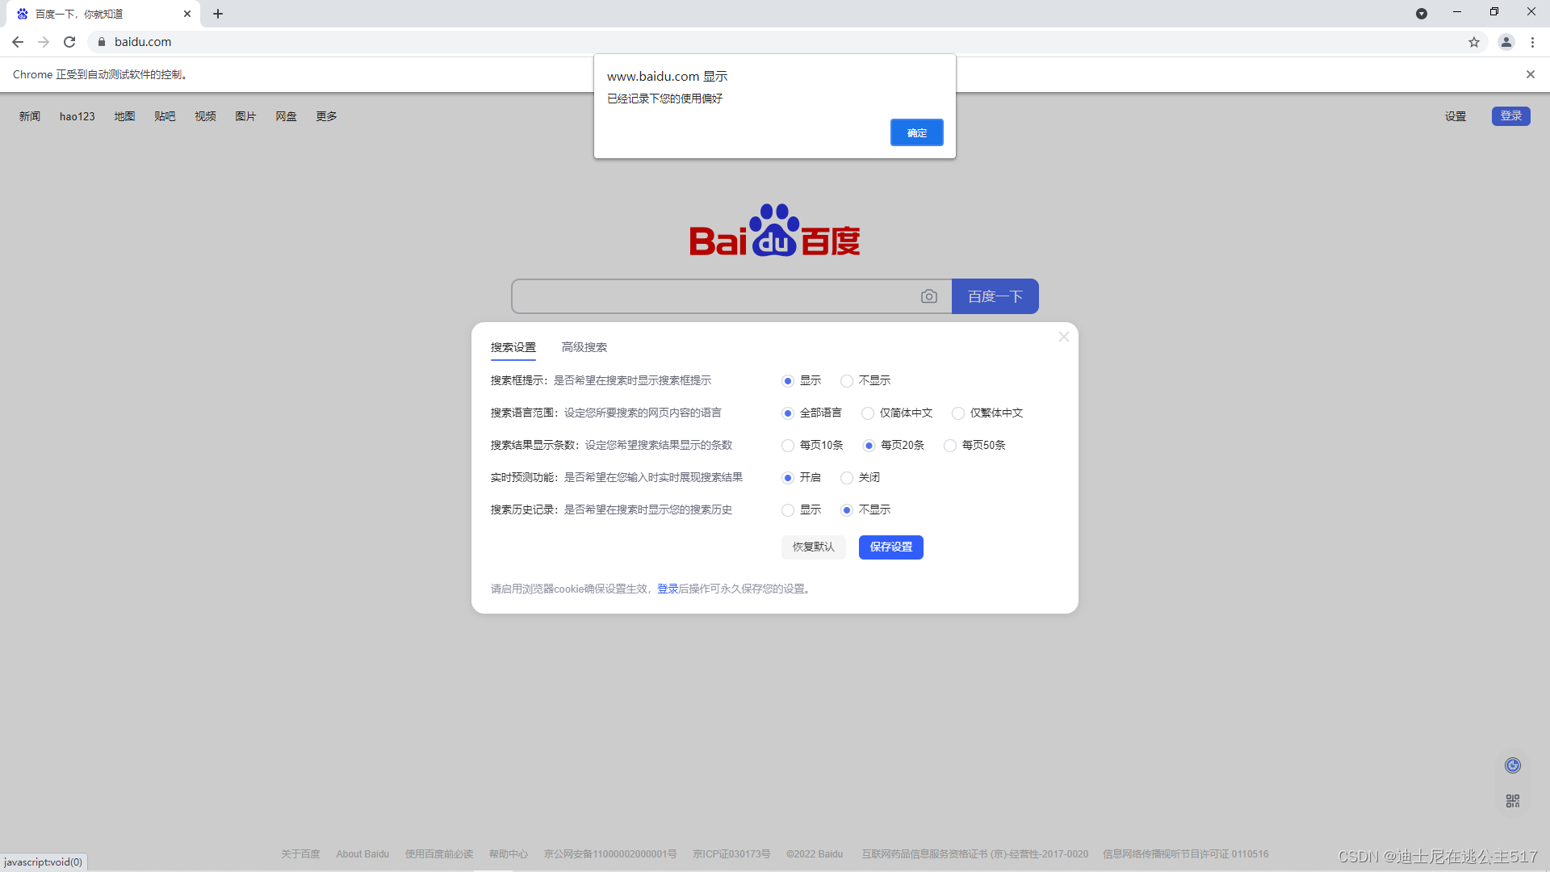Screen dimensions: 1550x872
Task: Bookmark page with star icon
Action: [x=1474, y=42]
